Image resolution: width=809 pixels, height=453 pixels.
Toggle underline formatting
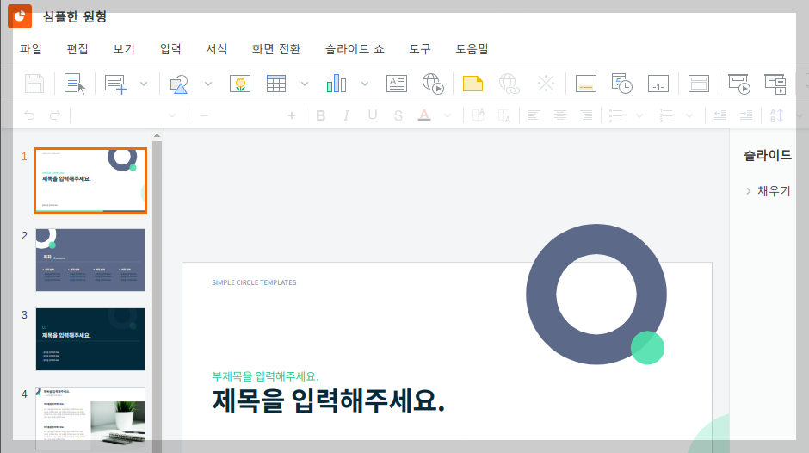click(373, 115)
